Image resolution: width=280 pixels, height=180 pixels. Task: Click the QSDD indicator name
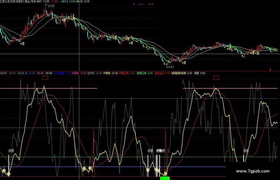3,73
